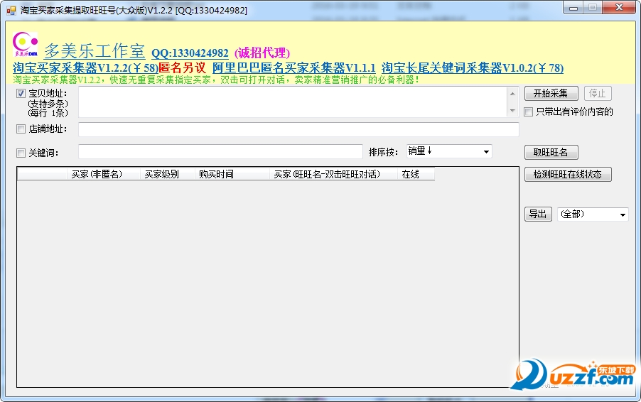
Task: Enable the 关键词 checkbox
Action: [21, 153]
